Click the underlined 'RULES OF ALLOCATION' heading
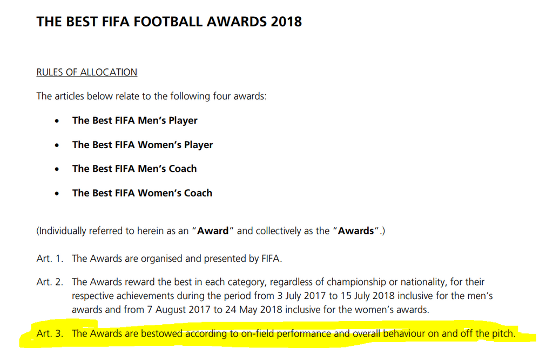This screenshot has width=553, height=348. [x=87, y=72]
